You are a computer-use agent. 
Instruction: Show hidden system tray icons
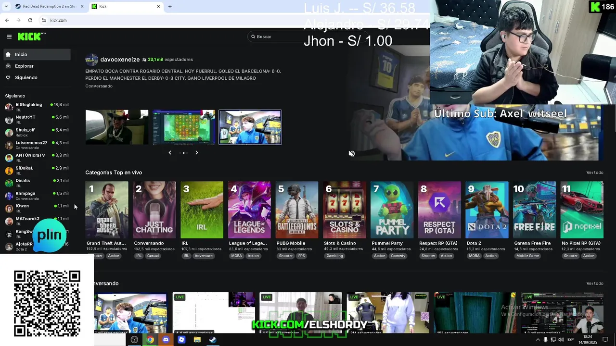538,340
